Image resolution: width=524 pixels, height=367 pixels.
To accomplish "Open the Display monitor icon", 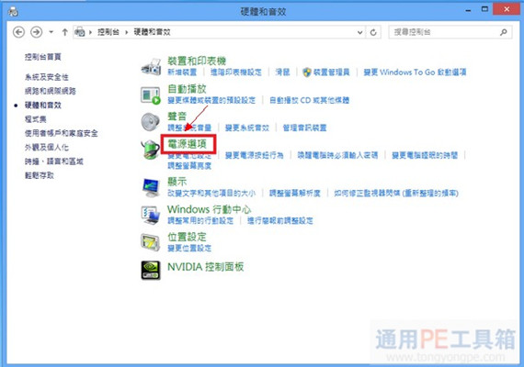I will [151, 187].
